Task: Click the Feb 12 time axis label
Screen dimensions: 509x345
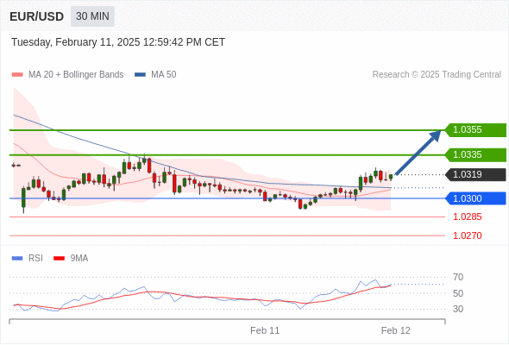Action: [396, 330]
